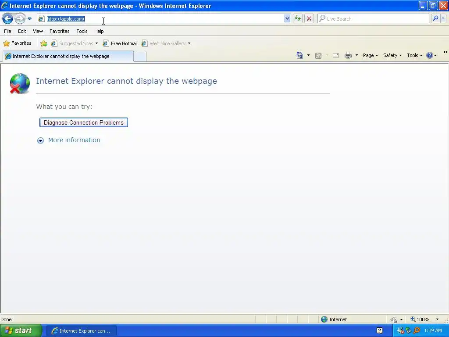This screenshot has width=449, height=337.
Task: Click the RSS feeds icon
Action: [x=318, y=56]
